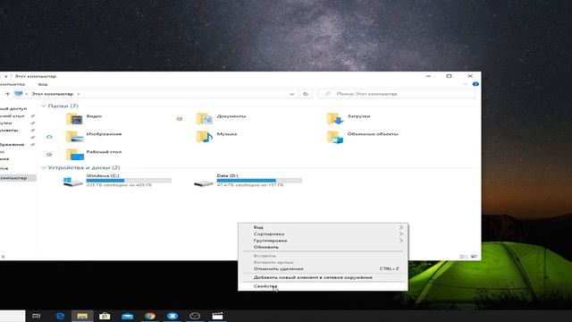
Task: Switch to details view layout icon
Action: pos(463,257)
